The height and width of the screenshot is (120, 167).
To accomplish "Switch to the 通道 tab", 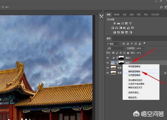I will click(x=132, y=15).
